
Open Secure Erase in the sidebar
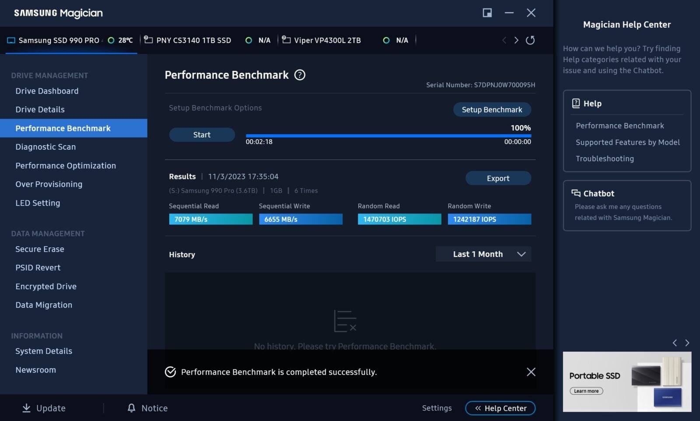pos(73,249)
